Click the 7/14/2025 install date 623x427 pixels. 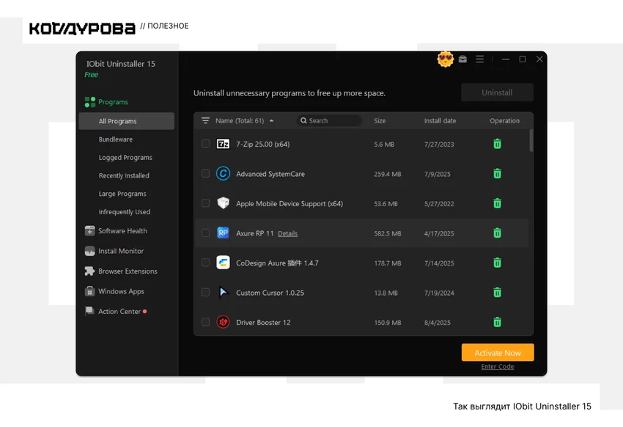coord(439,263)
